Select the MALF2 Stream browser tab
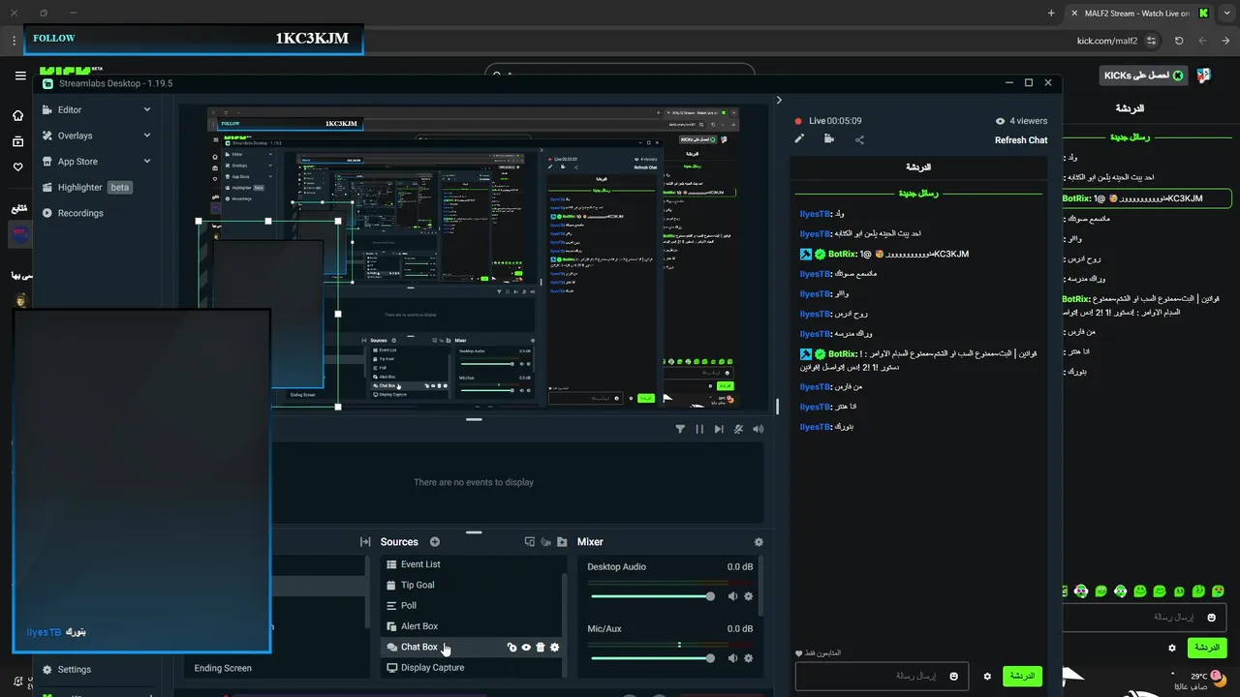Image resolution: width=1240 pixels, height=697 pixels. pyautogui.click(x=1139, y=14)
